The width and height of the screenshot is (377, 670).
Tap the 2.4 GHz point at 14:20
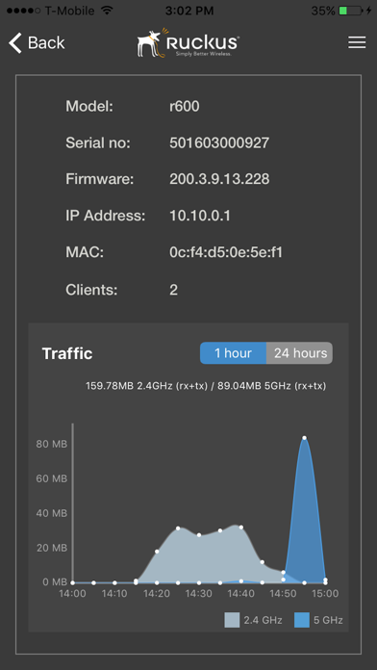[157, 552]
